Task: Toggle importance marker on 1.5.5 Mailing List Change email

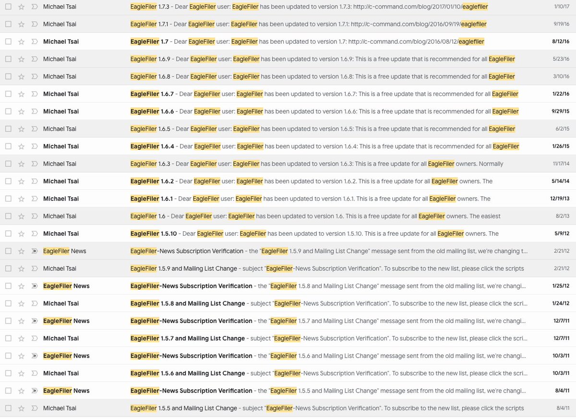Action: click(34, 408)
